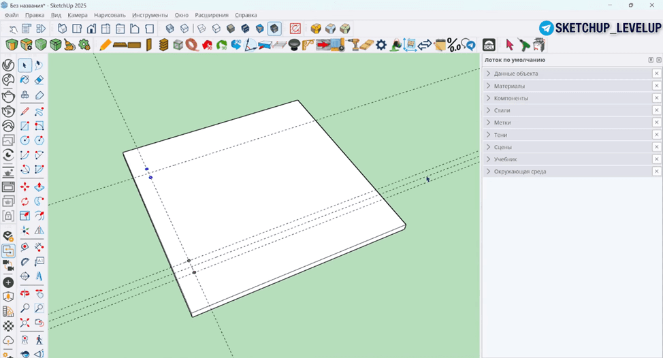Select the Dimension tool
663x358 pixels.
(x=39, y=247)
